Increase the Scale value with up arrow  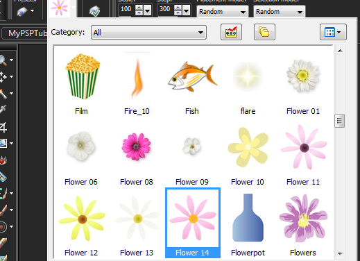pos(139,7)
